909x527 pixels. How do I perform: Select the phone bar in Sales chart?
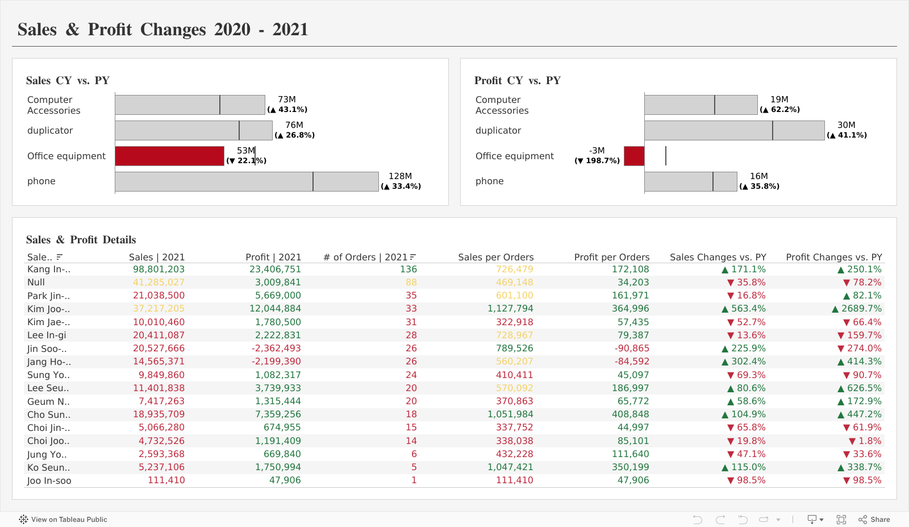coord(247,182)
